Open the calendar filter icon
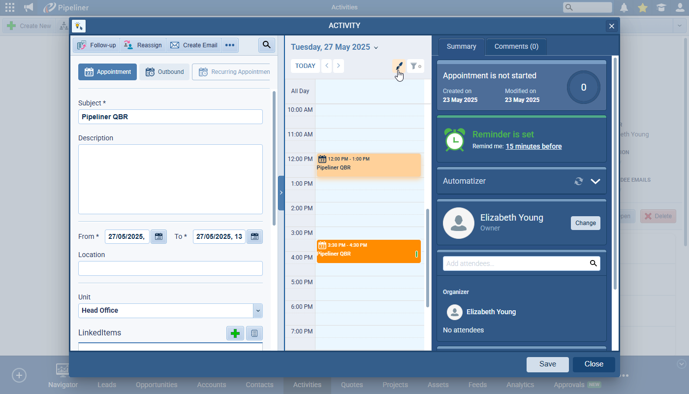 pos(415,66)
